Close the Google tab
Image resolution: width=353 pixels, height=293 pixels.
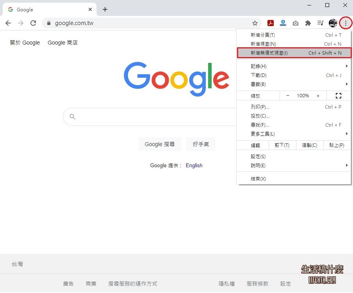click(x=90, y=9)
